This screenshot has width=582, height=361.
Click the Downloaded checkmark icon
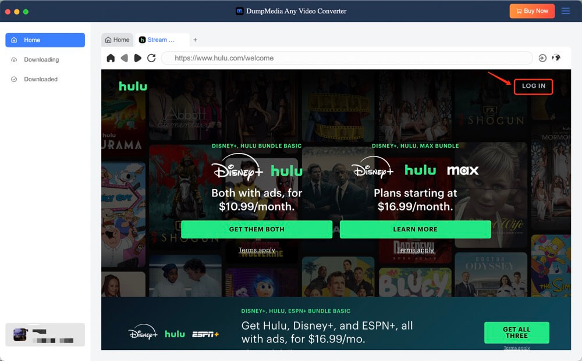pos(14,79)
